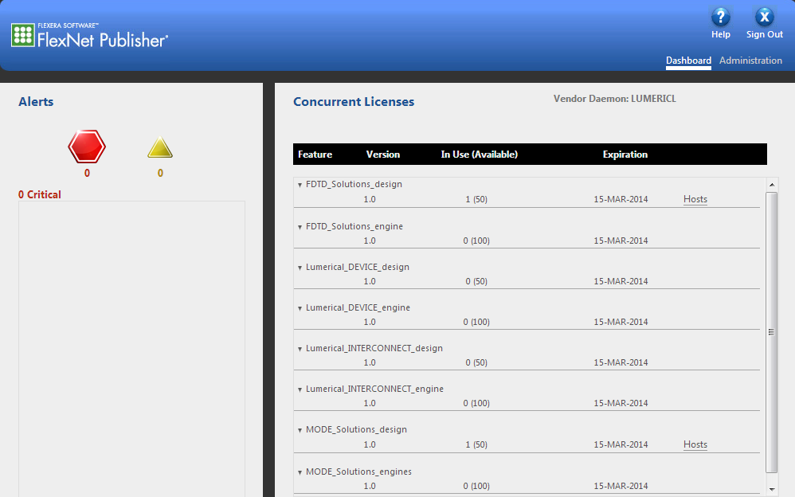Viewport: 795px width, 497px height.
Task: Click the red critical alert icon
Action: tap(87, 147)
